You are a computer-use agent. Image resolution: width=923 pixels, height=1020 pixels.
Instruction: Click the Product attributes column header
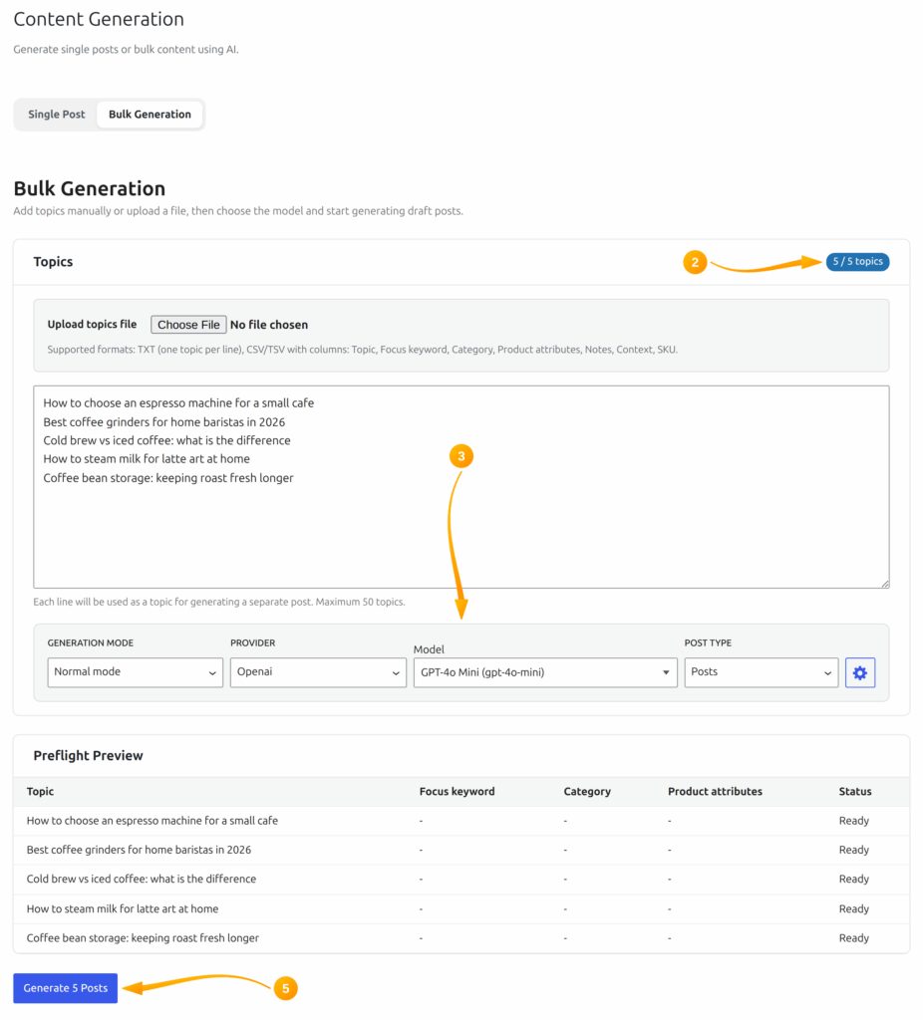(715, 792)
